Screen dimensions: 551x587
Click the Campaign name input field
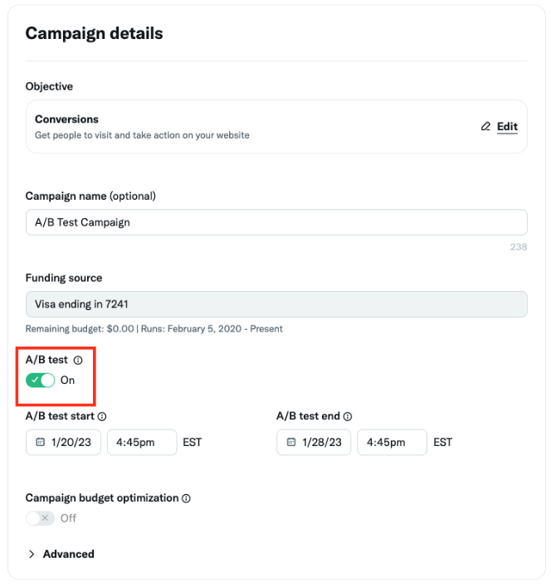276,222
